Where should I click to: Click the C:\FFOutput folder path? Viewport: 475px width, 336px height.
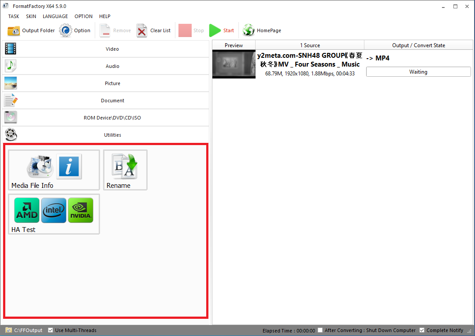(x=28, y=330)
